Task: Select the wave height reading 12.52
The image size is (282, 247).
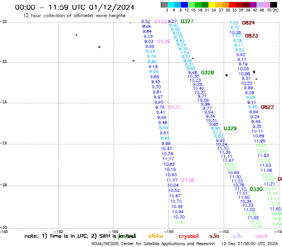Action: [261, 146]
